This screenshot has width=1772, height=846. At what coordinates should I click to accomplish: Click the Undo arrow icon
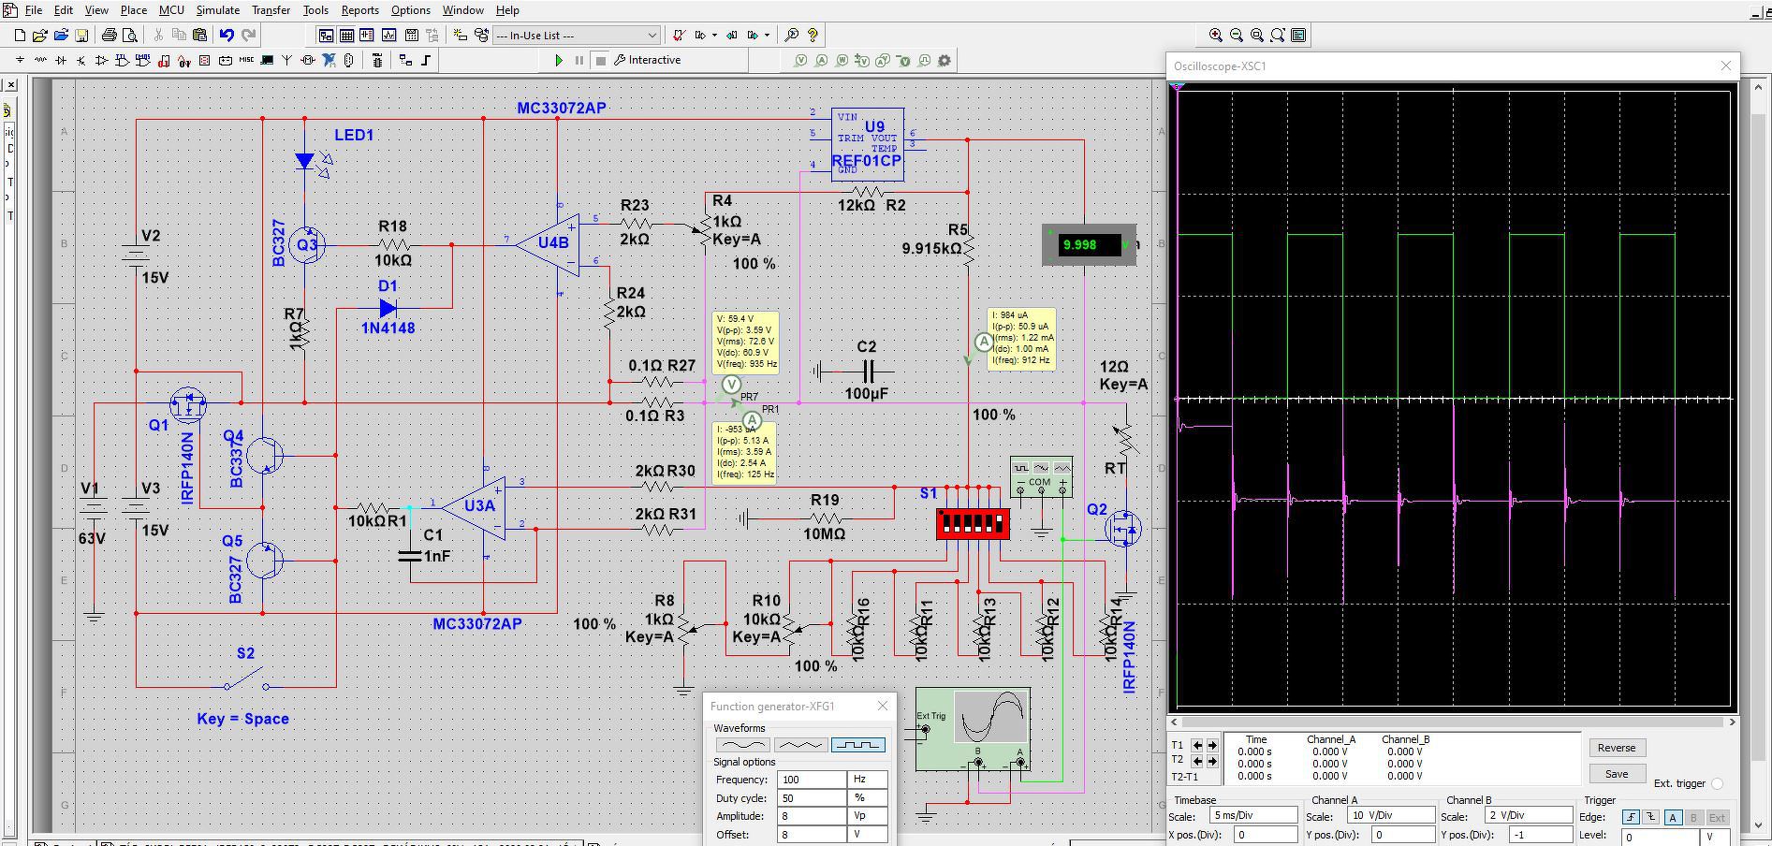coord(227,36)
